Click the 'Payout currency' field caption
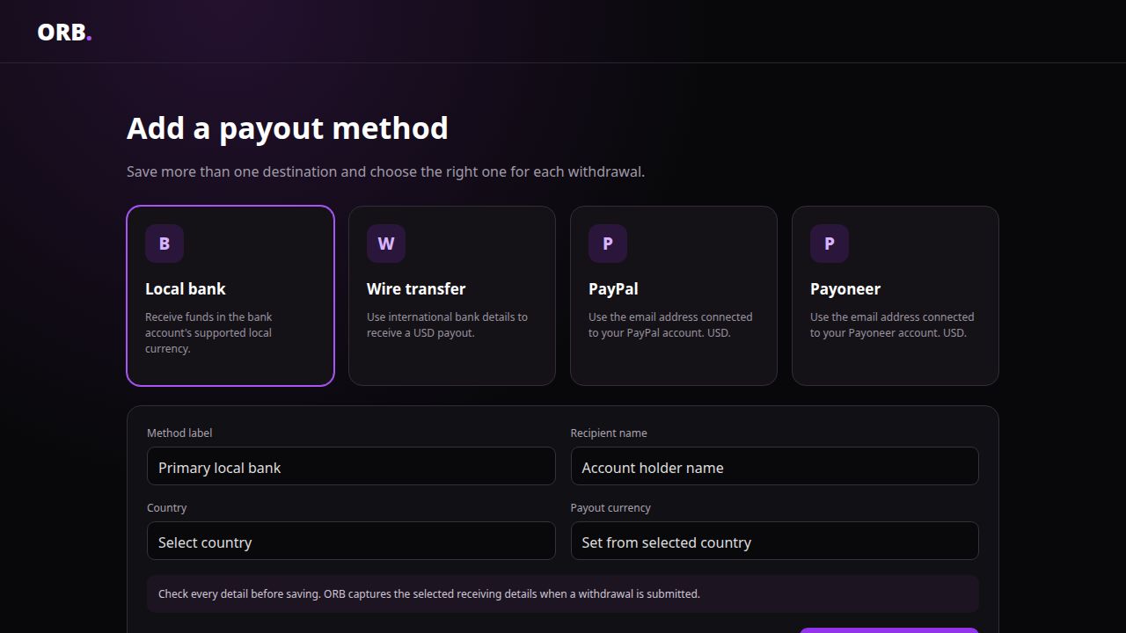 (x=611, y=508)
